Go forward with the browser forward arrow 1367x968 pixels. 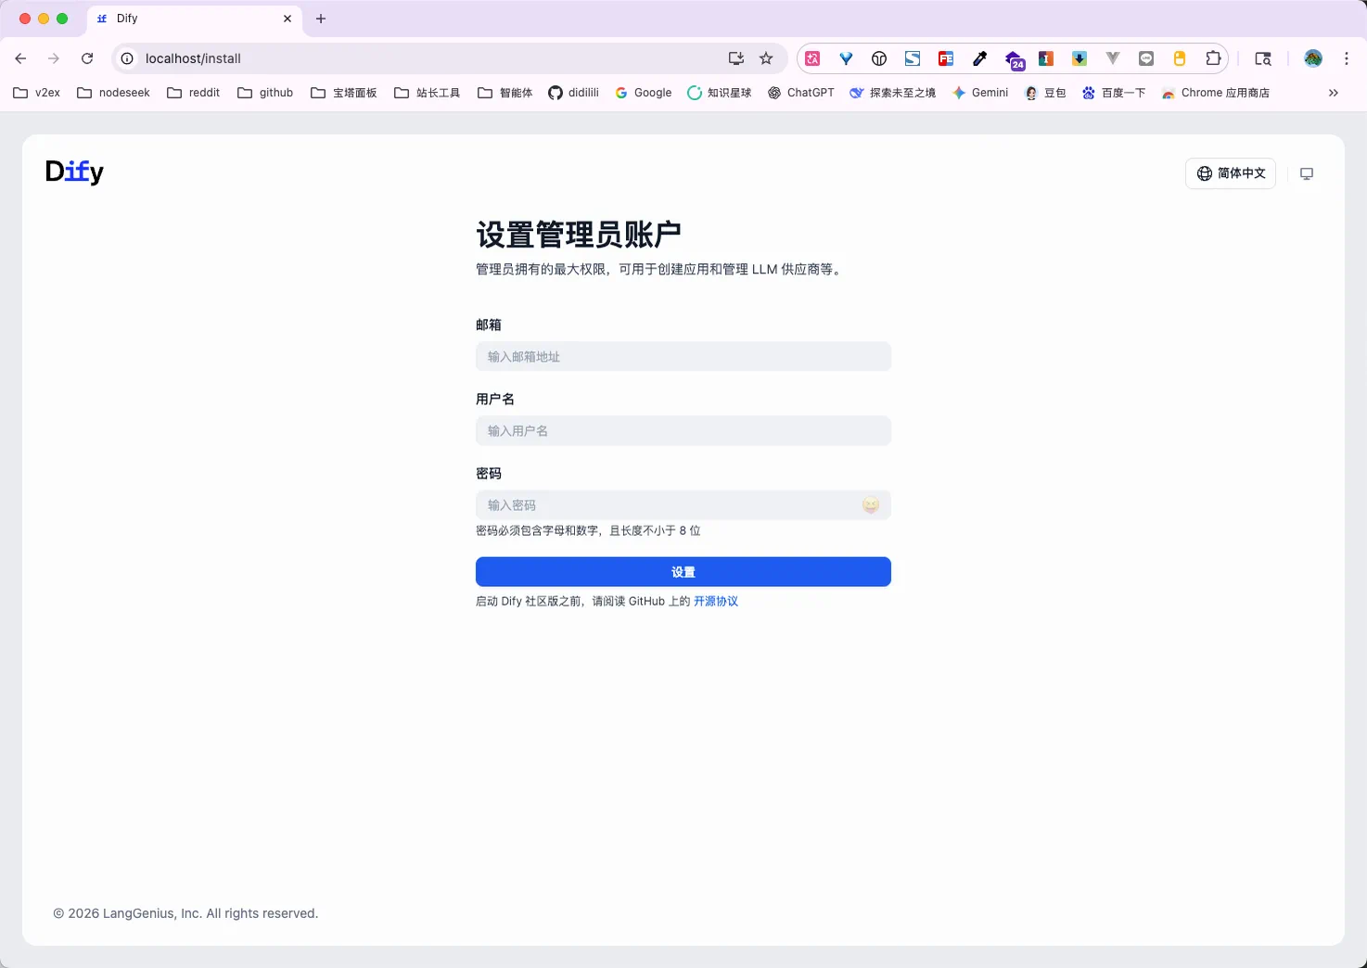point(54,58)
